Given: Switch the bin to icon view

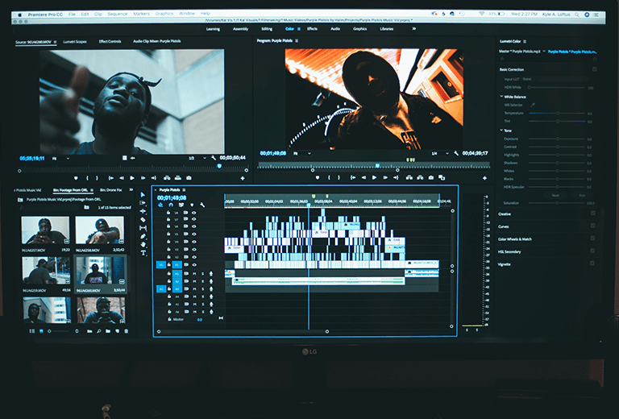Looking at the screenshot, I should (43, 330).
